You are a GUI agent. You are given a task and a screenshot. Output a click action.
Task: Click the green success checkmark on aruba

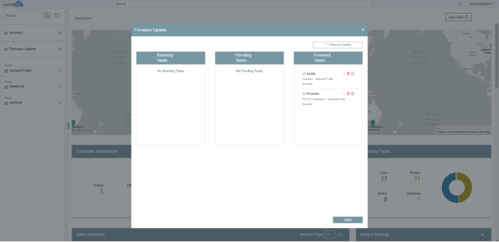[x=344, y=73]
